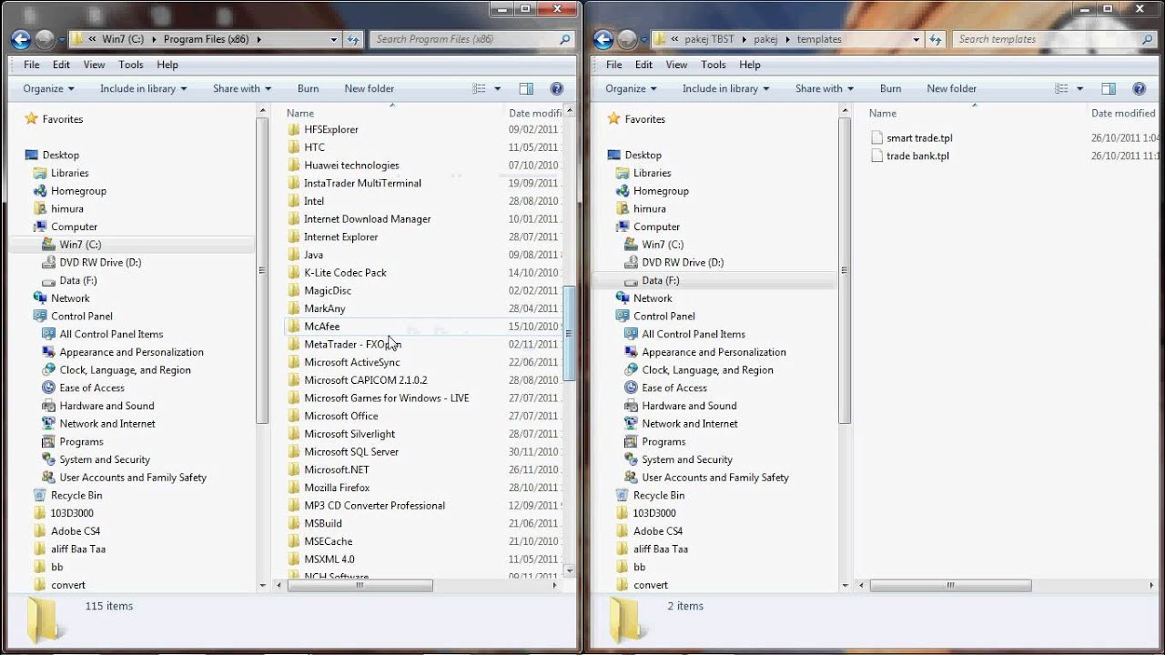Open Organize dropdown in templates window
1165x655 pixels.
coord(632,88)
